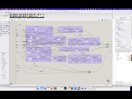
Task: Select the Params tab in Grasshopper
Action: point(11,12)
